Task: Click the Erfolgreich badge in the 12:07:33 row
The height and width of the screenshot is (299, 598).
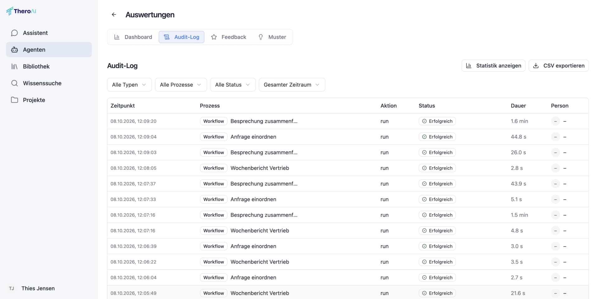Action: [x=437, y=199]
